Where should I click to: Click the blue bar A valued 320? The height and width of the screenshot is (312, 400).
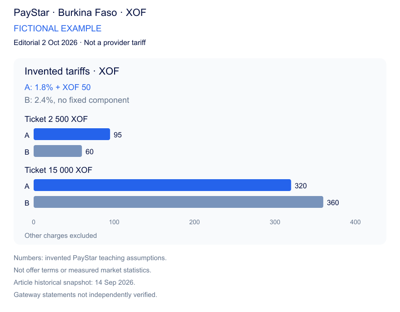(x=162, y=185)
